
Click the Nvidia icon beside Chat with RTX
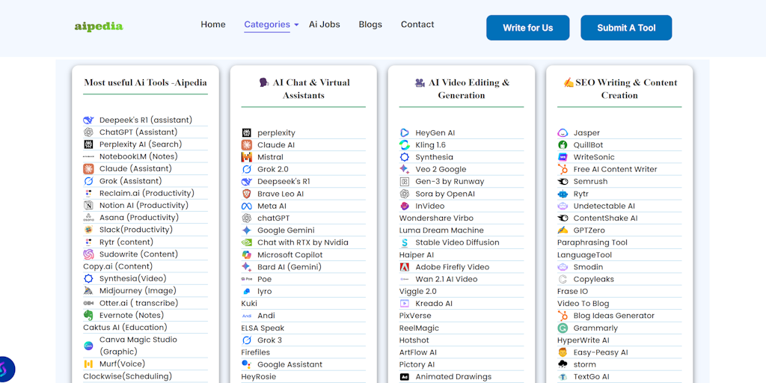247,243
